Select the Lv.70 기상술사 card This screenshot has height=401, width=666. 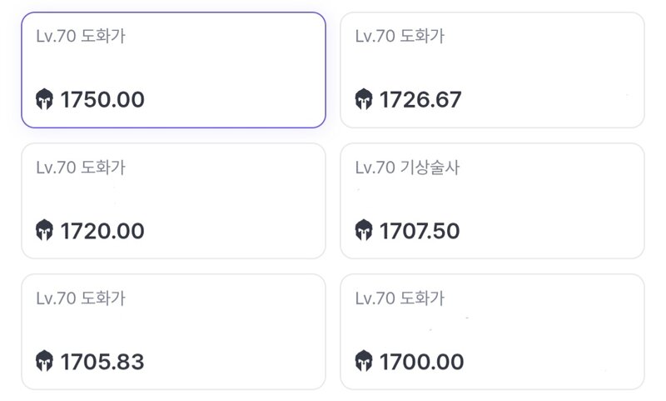coord(492,201)
